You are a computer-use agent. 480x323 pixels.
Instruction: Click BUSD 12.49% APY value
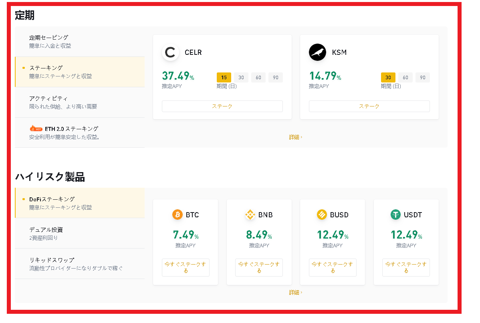pos(333,235)
